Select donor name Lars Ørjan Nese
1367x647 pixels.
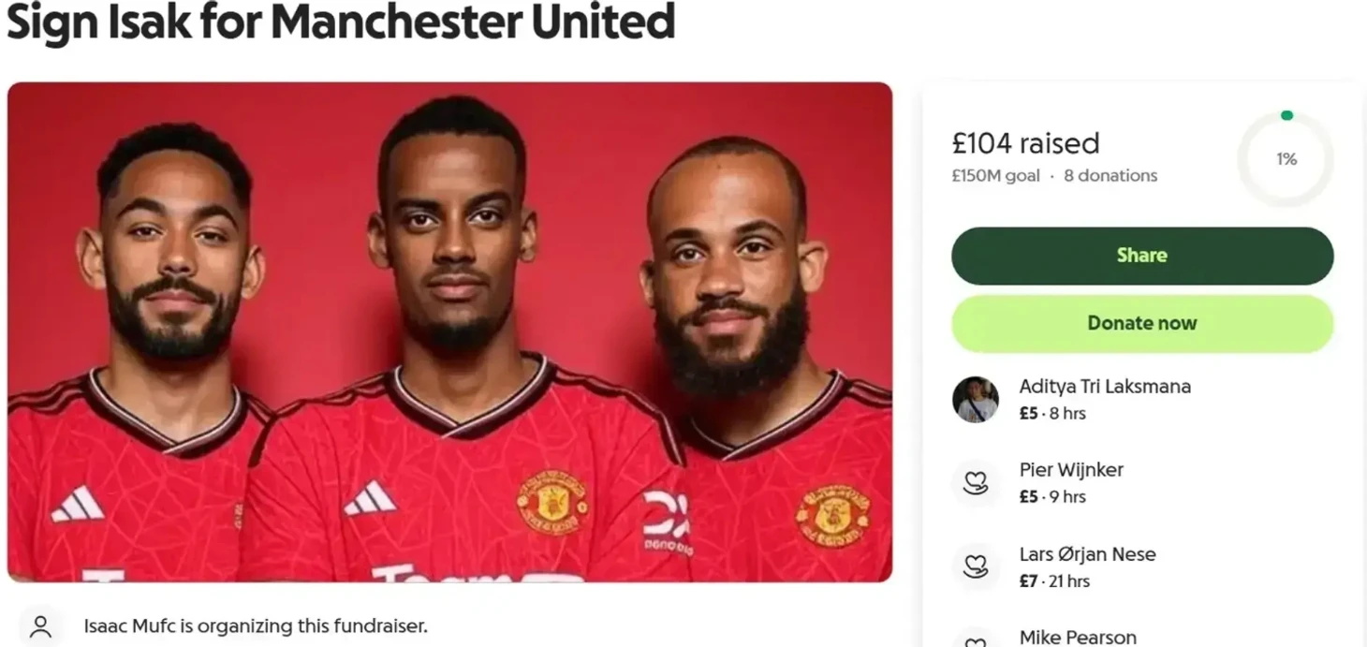[1087, 553]
